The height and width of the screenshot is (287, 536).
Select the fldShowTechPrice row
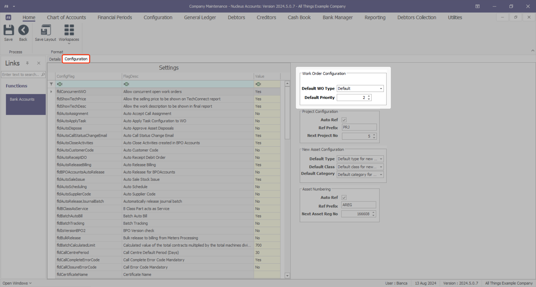coord(168,99)
